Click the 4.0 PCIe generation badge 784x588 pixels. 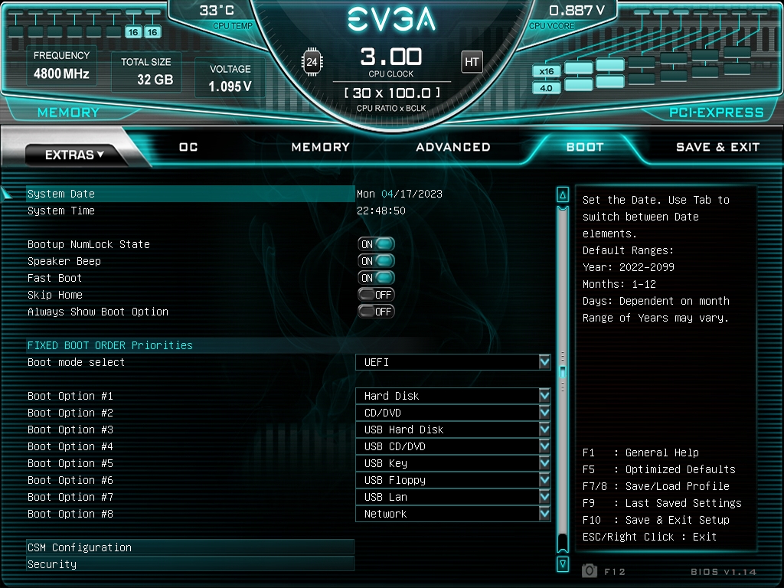(546, 88)
